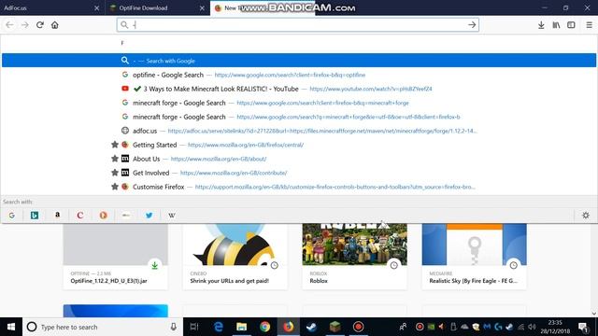Screen dimensions: 598x336
Task: Switch to the OptiFine Download tab
Action: pos(152,8)
